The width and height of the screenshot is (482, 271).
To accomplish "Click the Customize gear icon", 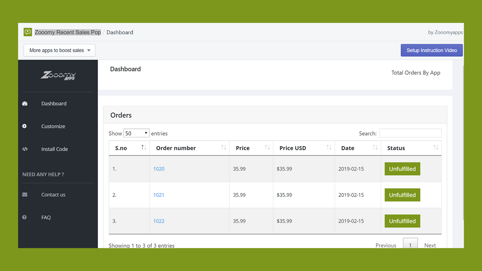I will [x=24, y=126].
